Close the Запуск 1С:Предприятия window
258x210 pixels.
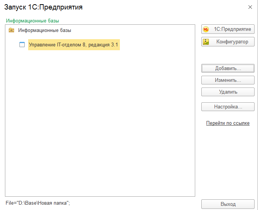click(250, 7)
